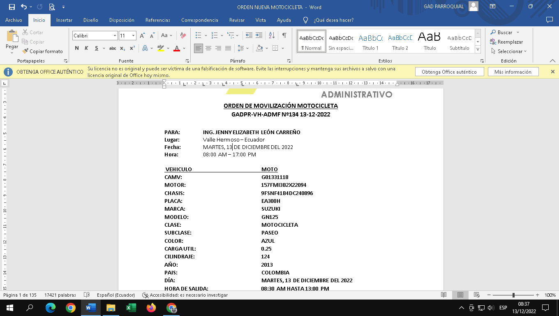Image resolution: width=559 pixels, height=316 pixels.
Task: Expand the font size dropdown
Action: [x=133, y=36]
